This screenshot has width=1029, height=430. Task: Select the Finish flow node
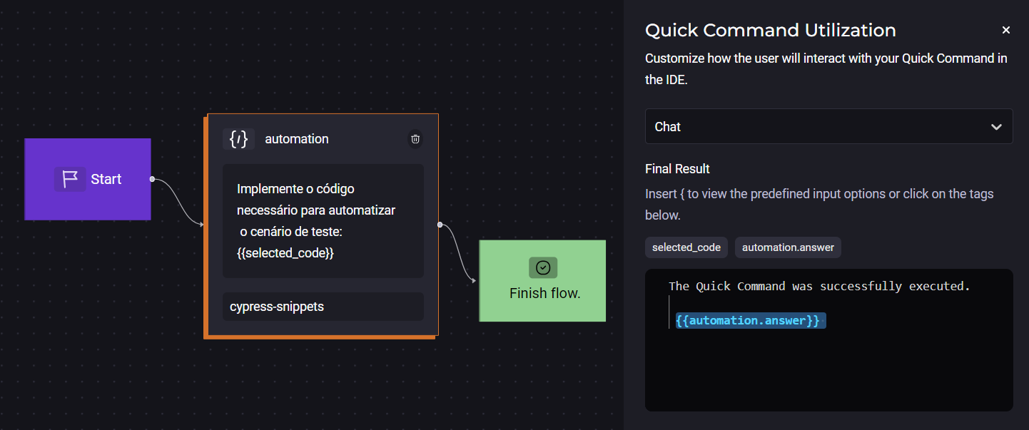(543, 281)
